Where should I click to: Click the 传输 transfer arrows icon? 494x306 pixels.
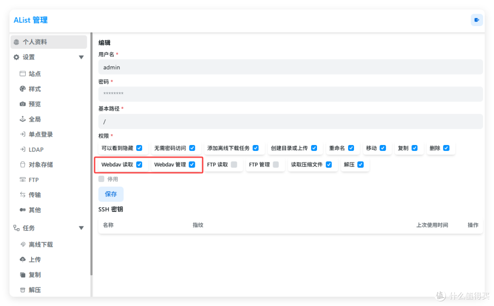tap(22, 195)
